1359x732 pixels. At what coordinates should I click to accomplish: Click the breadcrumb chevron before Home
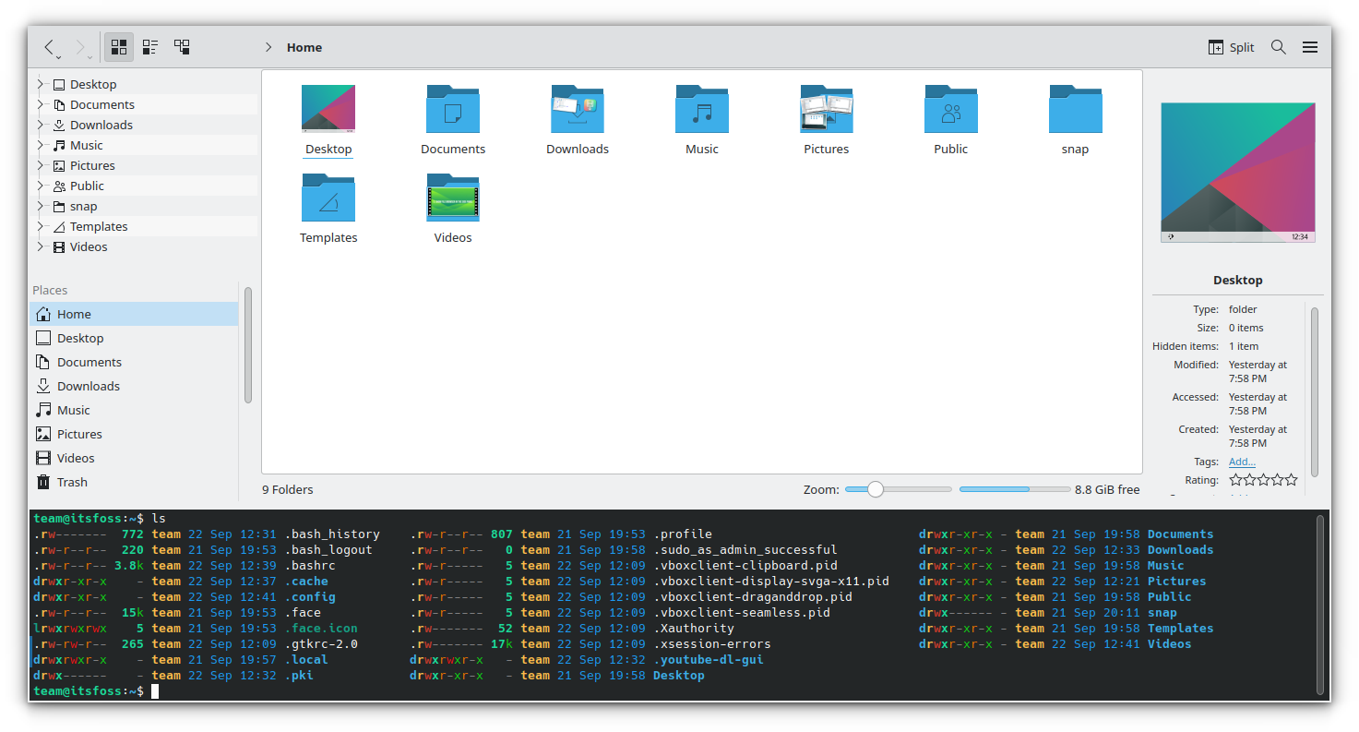coord(268,46)
